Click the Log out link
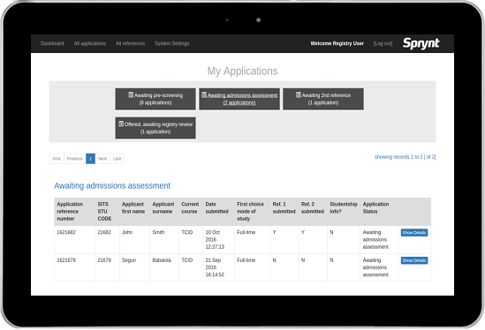Image resolution: width=485 pixels, height=330 pixels. coord(383,43)
